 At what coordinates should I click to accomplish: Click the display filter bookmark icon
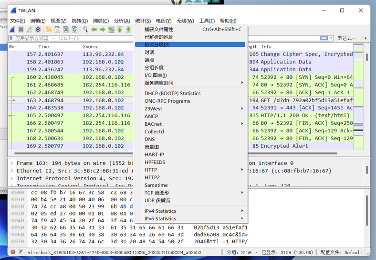pos(11,38)
